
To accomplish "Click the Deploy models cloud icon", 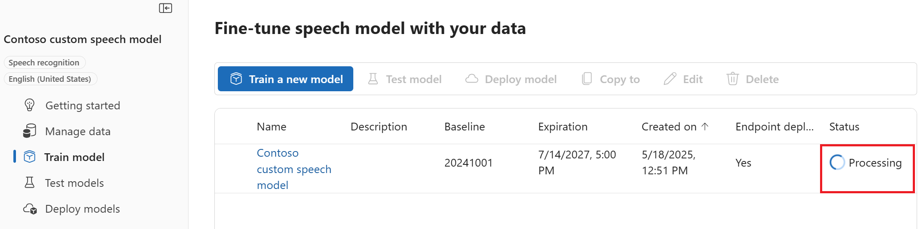I will click(x=30, y=209).
